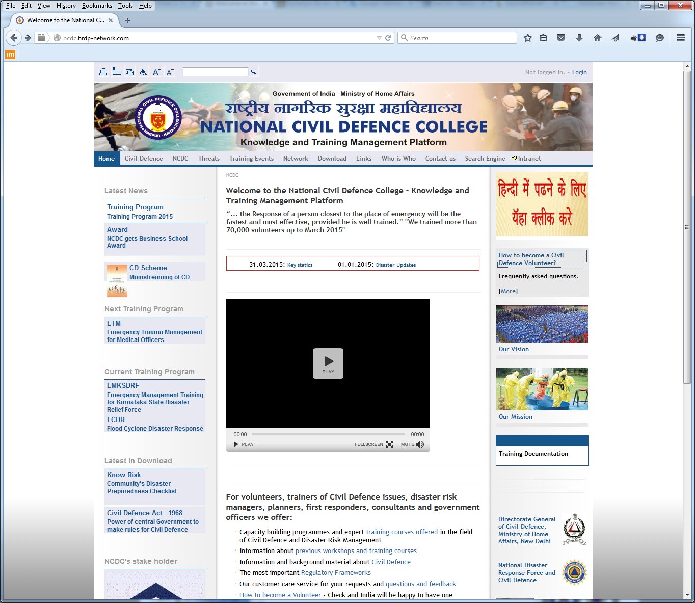The image size is (695, 603).
Task: Increase font size with A+ icon
Action: (156, 72)
